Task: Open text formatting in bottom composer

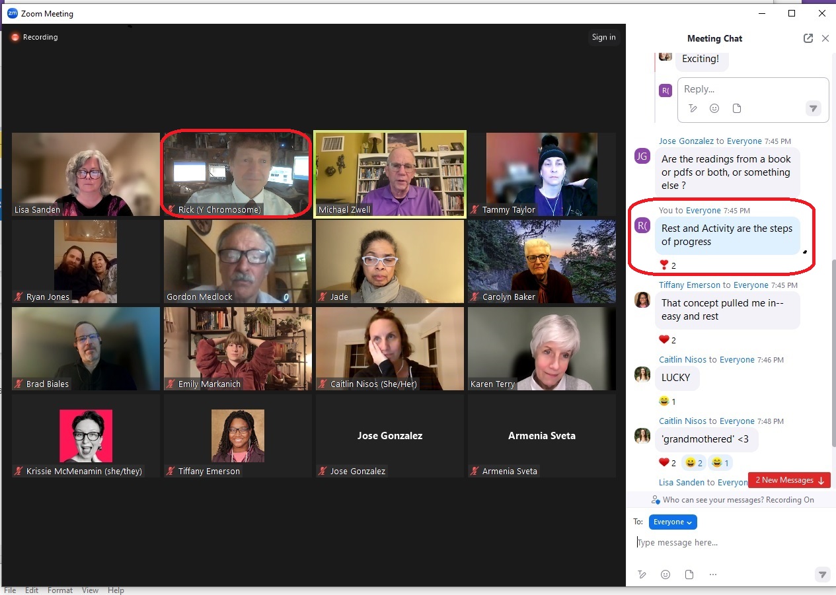Action: point(642,575)
